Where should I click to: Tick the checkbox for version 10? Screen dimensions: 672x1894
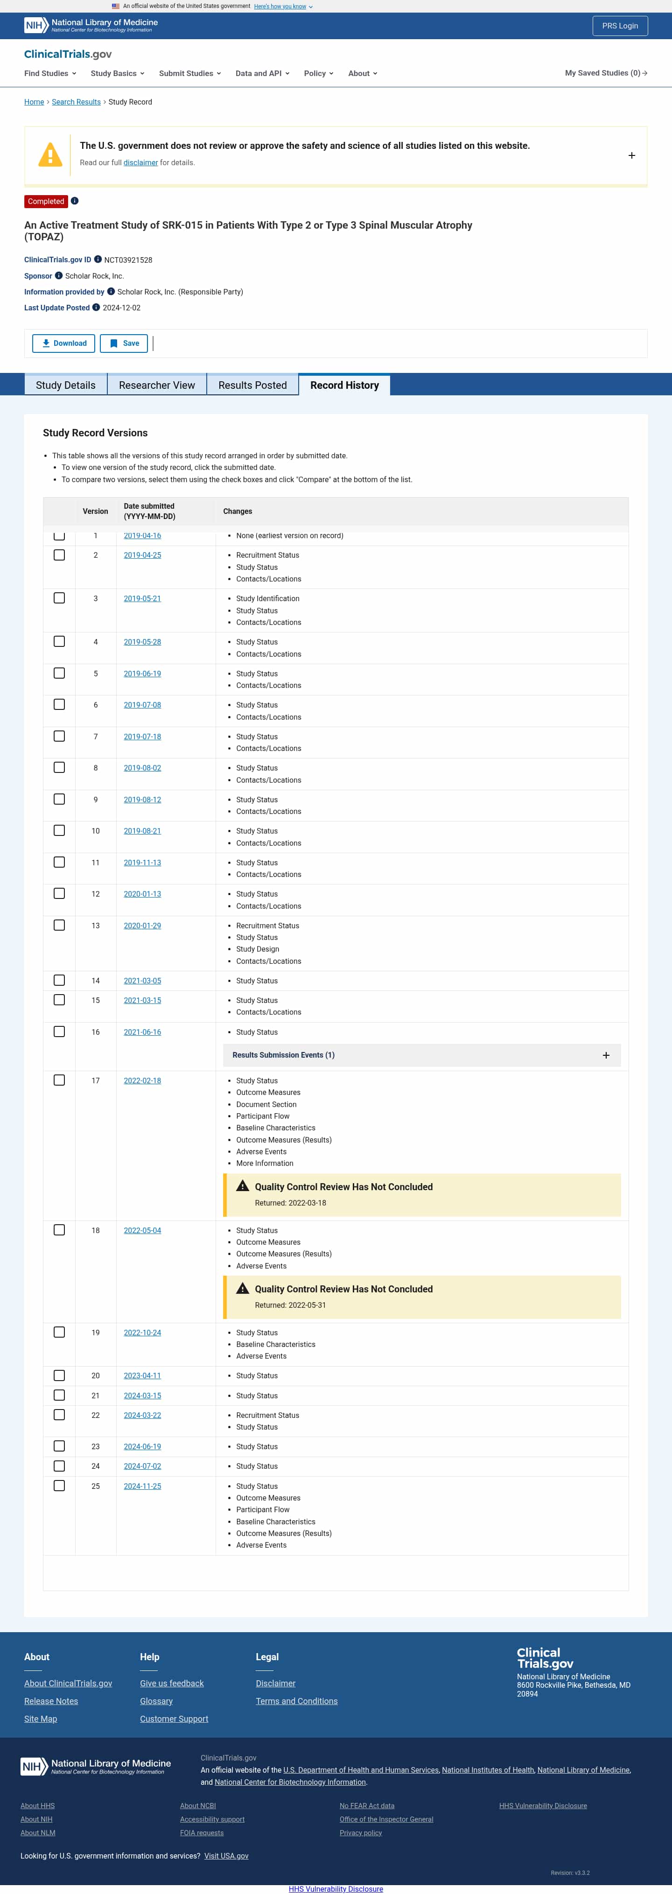[x=60, y=831]
